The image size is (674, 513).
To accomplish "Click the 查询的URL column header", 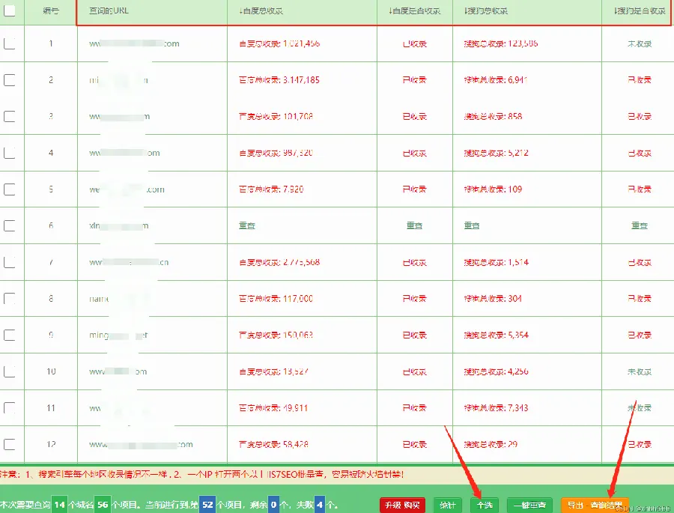I will tap(109, 10).
